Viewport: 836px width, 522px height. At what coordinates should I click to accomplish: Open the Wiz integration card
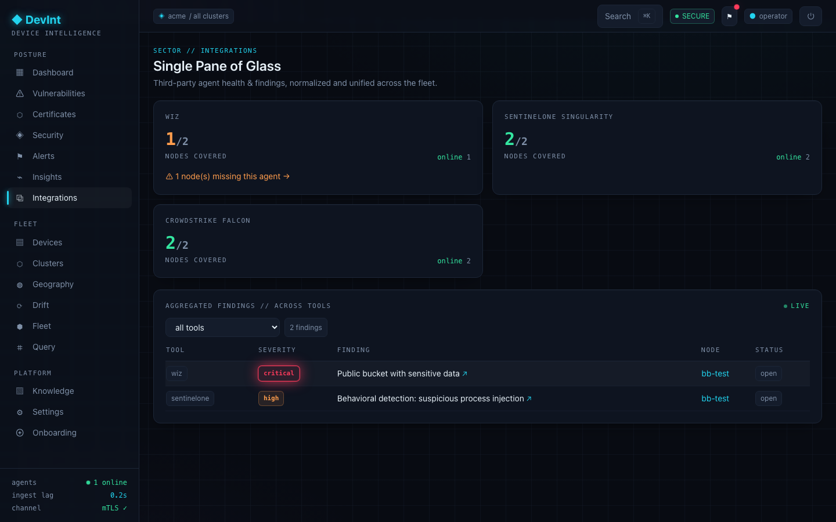318,147
